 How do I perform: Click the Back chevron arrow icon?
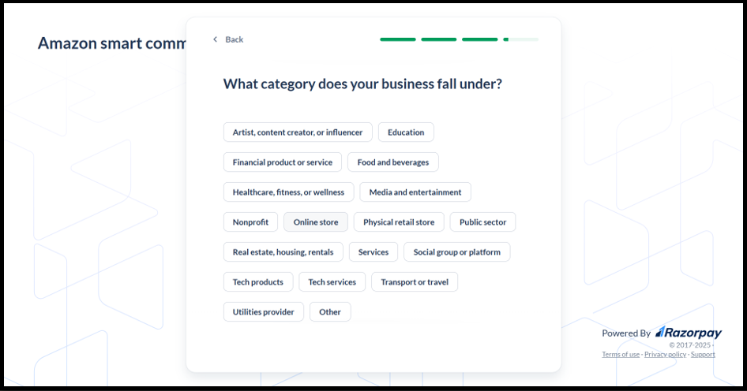215,39
